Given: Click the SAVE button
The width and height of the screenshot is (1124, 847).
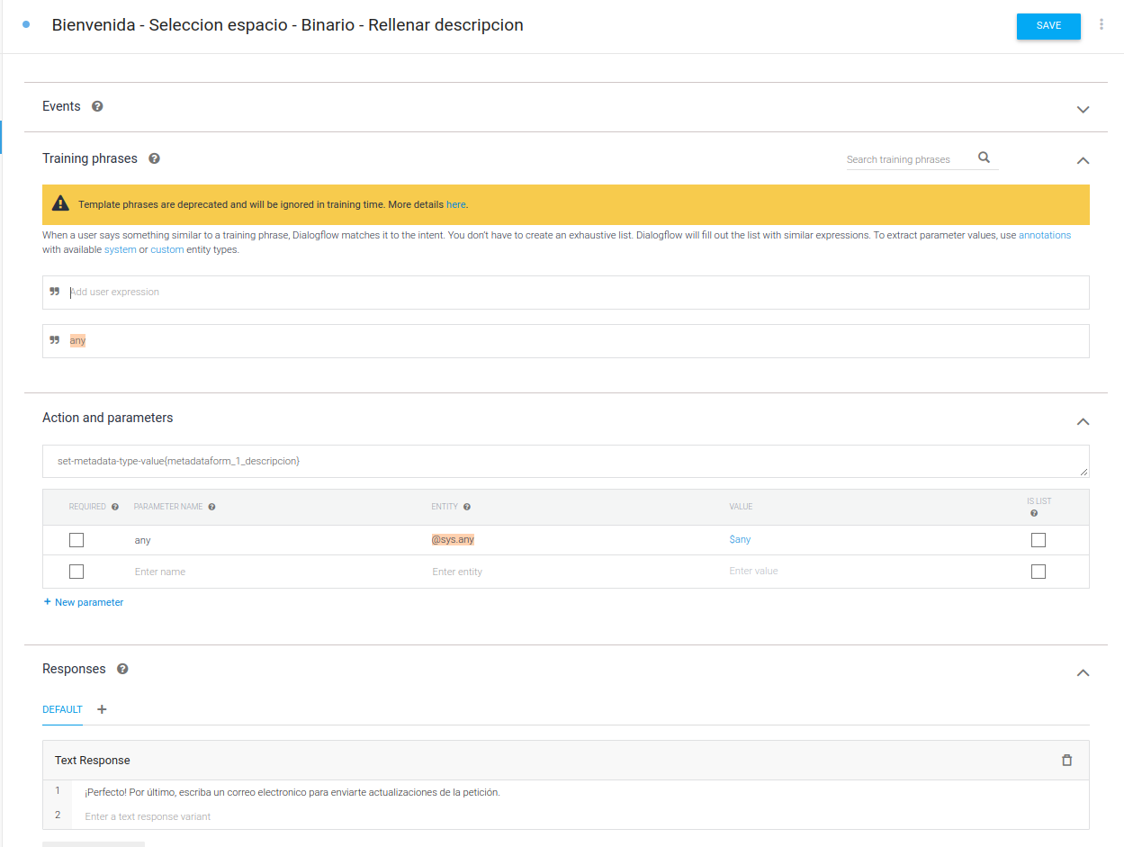Looking at the screenshot, I should (1048, 26).
